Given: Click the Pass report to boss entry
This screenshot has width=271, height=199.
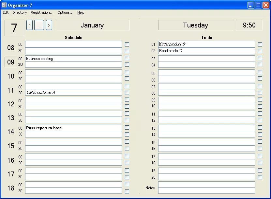Looking at the screenshot, I should pyautogui.click(x=73, y=128).
